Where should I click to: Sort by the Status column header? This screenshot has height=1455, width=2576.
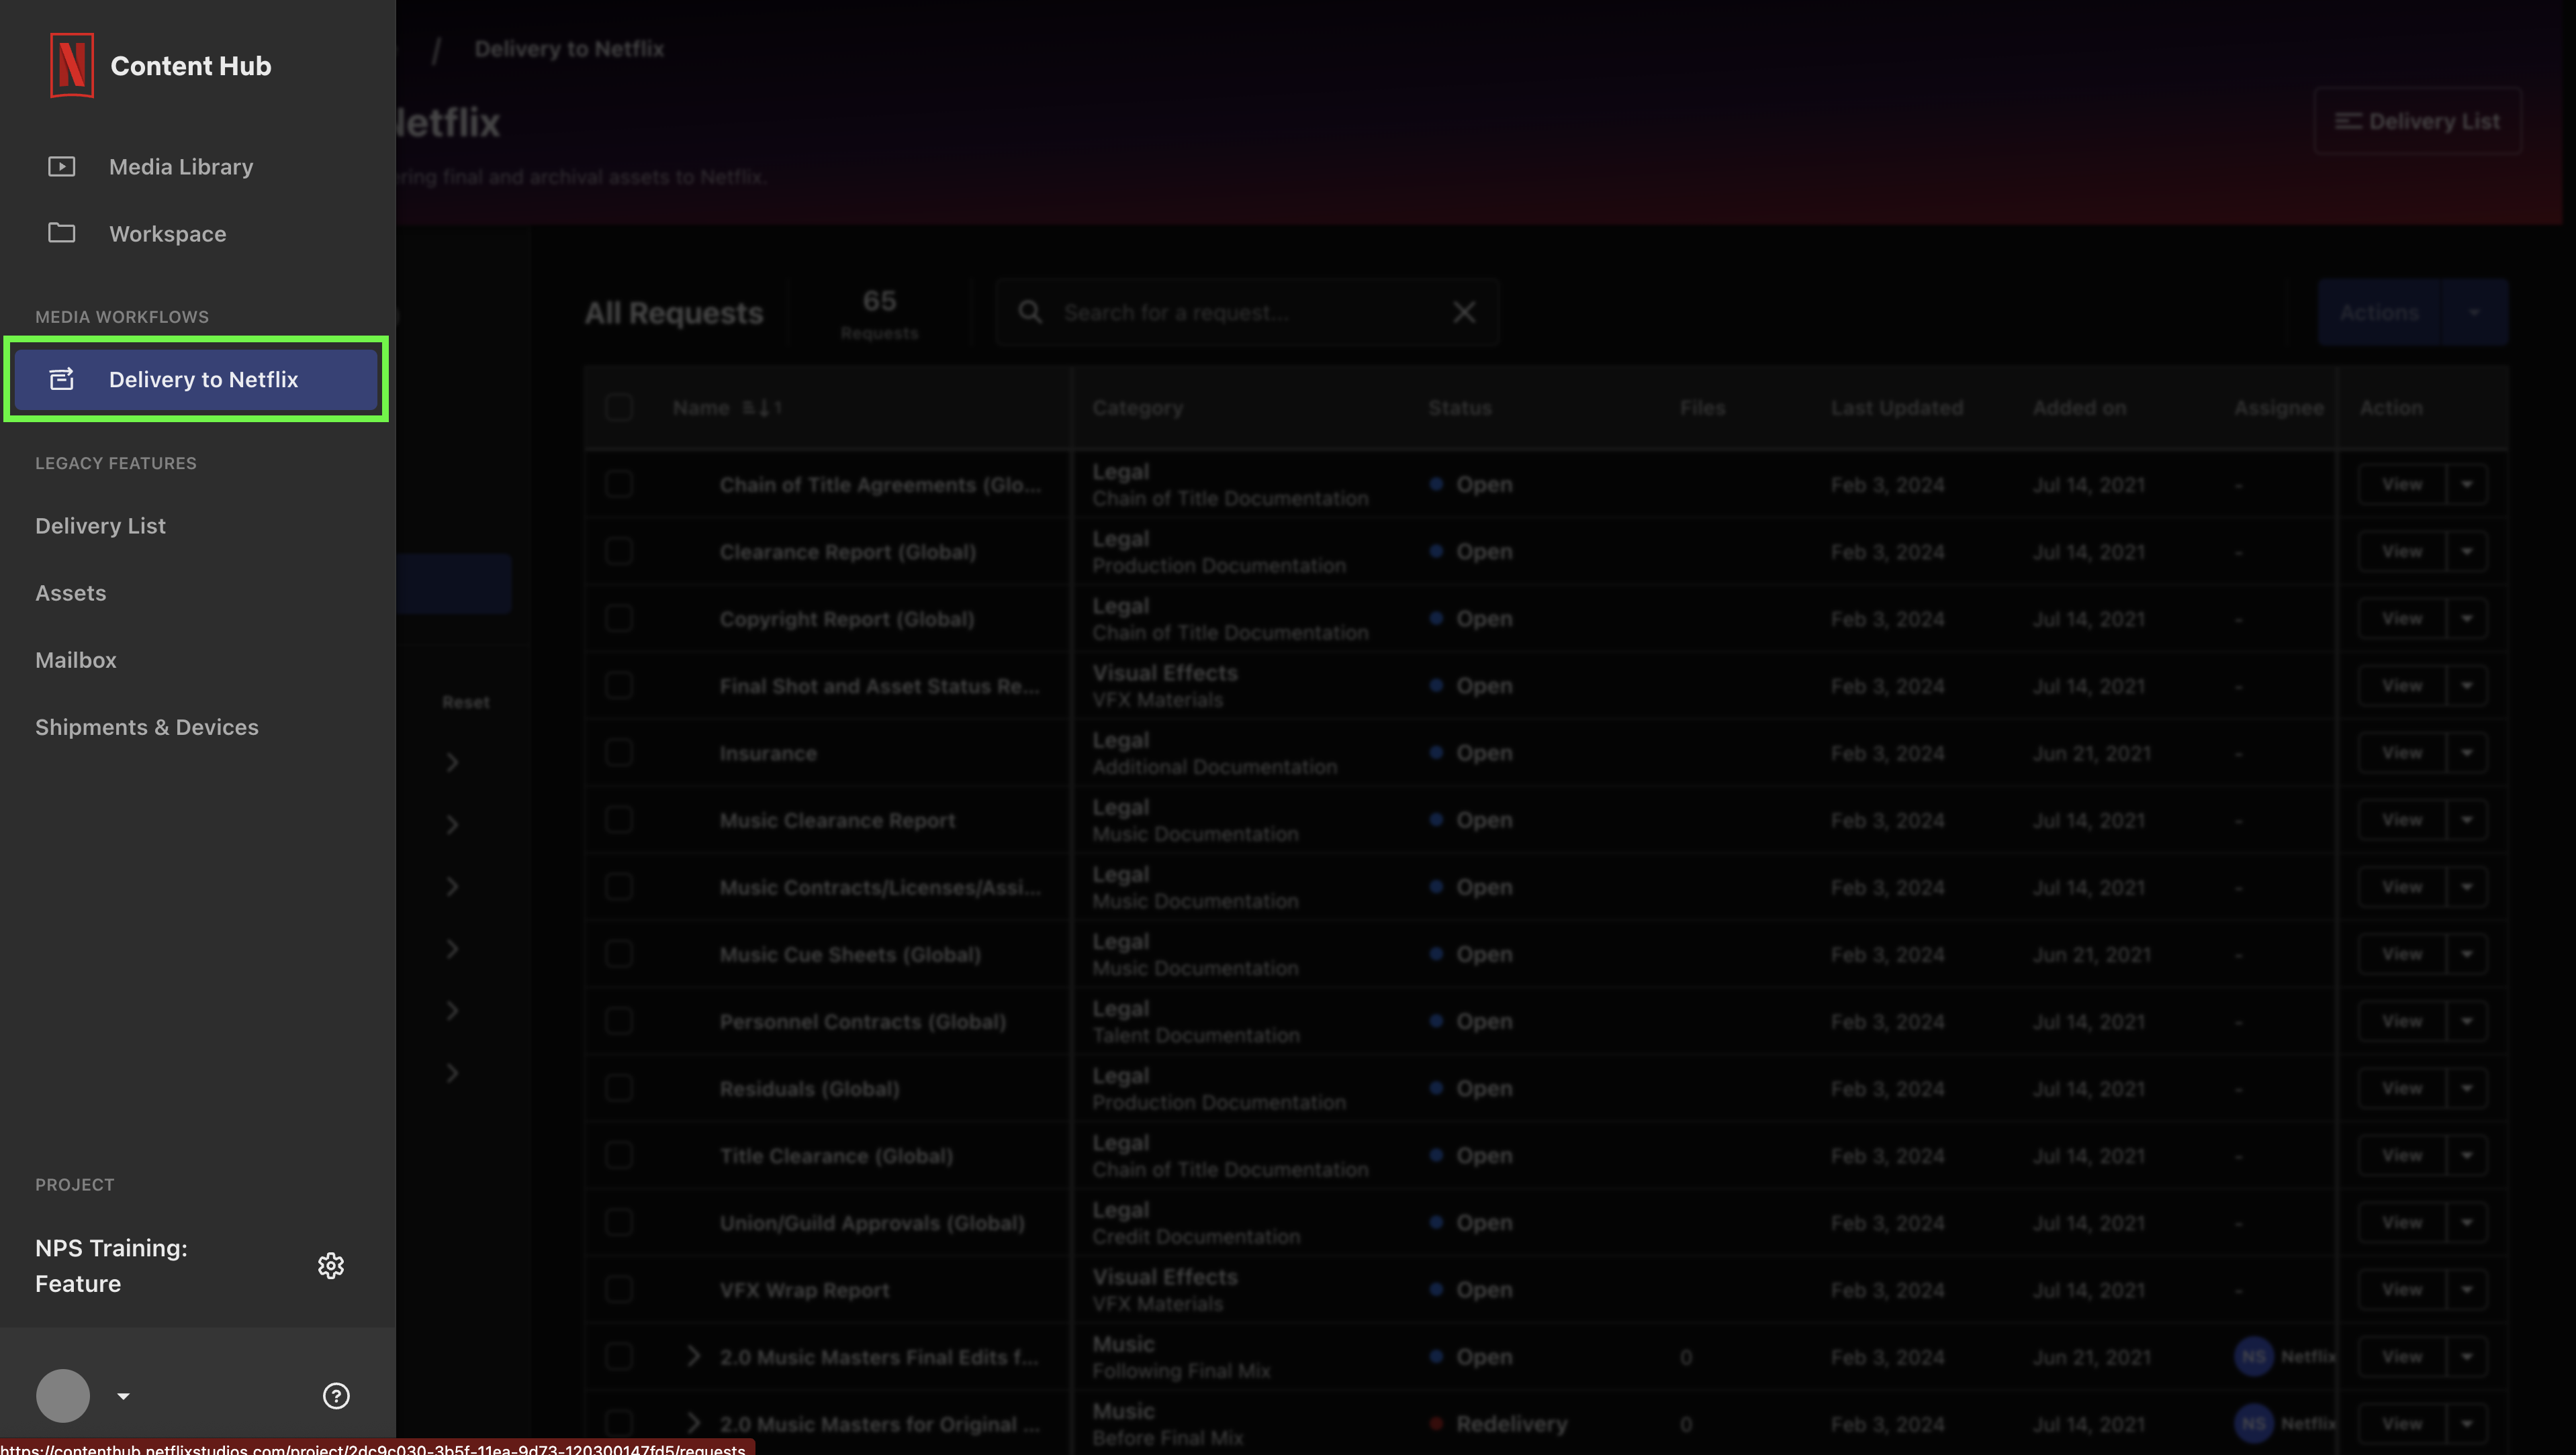(x=1460, y=408)
